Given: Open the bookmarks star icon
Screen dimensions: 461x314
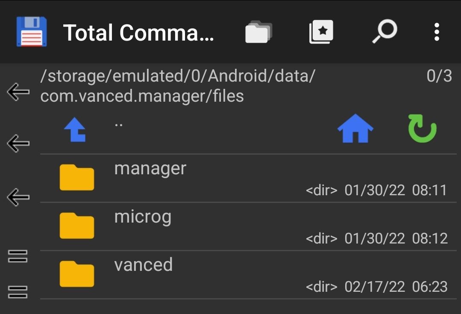Looking at the screenshot, I should [x=321, y=32].
